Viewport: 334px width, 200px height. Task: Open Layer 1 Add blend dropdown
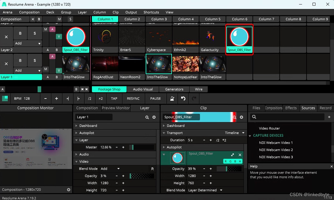(x=27, y=70)
